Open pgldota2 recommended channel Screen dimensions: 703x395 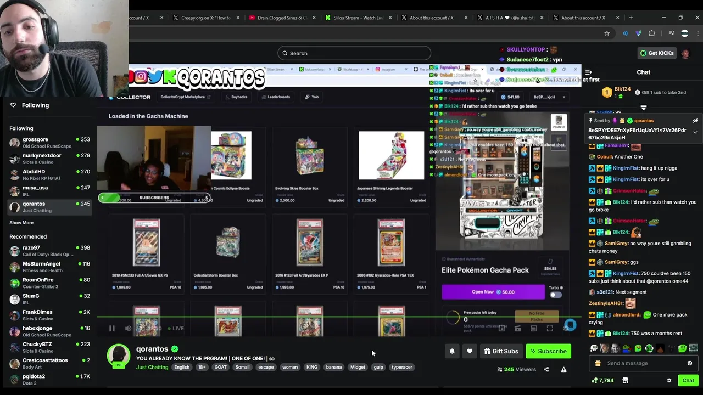[49, 380]
